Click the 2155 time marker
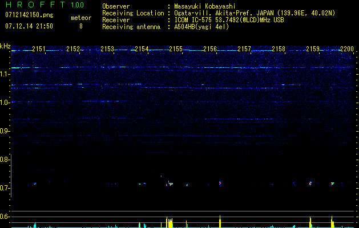 [x=176, y=48]
